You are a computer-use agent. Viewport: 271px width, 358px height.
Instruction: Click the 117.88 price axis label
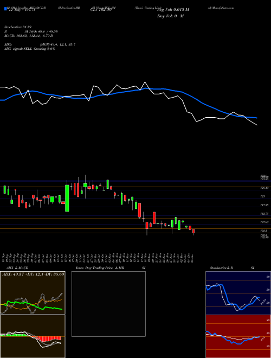point(264,205)
